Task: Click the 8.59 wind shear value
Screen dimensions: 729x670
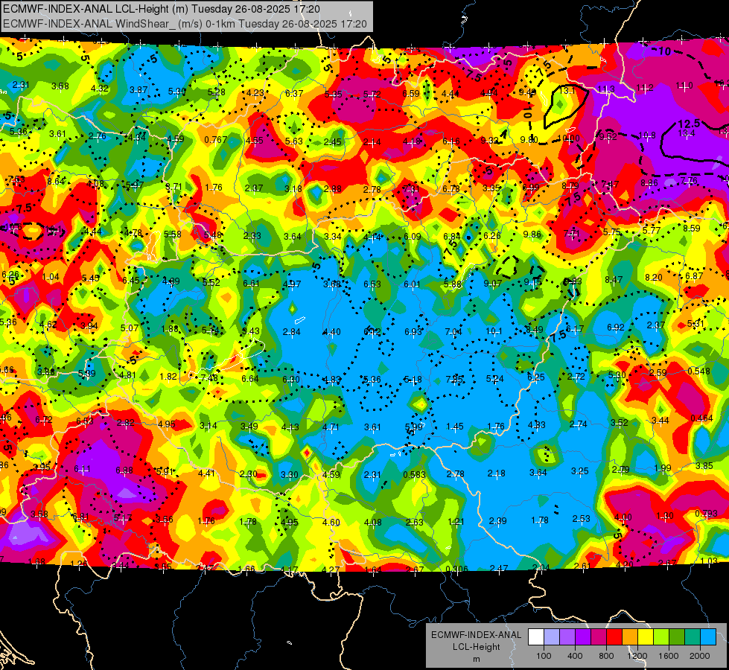Action: pos(691,229)
